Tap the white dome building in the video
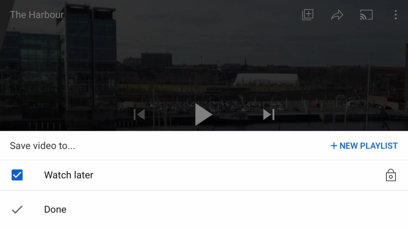This screenshot has width=408, height=229. pyautogui.click(x=266, y=79)
